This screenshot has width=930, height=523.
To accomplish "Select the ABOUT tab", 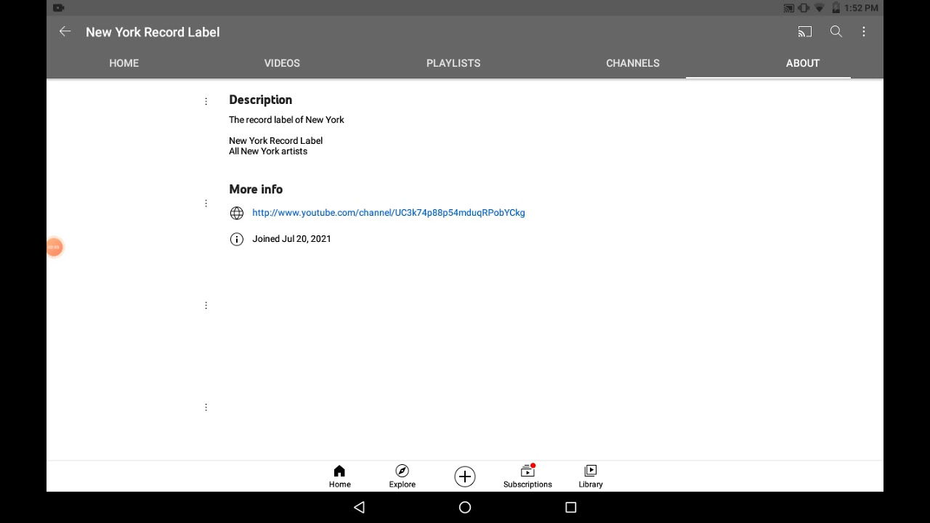I will (x=803, y=63).
